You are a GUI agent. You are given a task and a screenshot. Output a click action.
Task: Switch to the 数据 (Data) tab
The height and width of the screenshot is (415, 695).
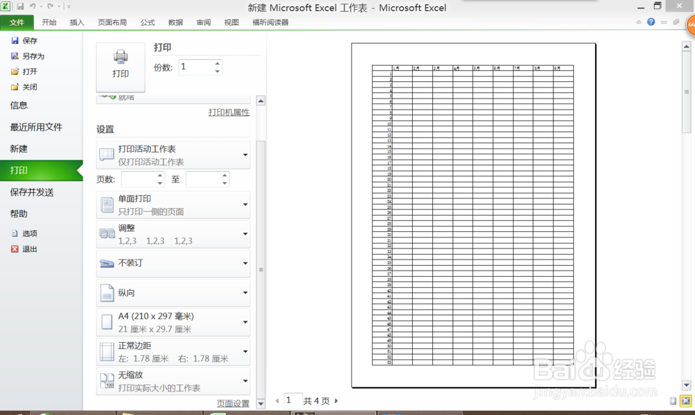(176, 23)
